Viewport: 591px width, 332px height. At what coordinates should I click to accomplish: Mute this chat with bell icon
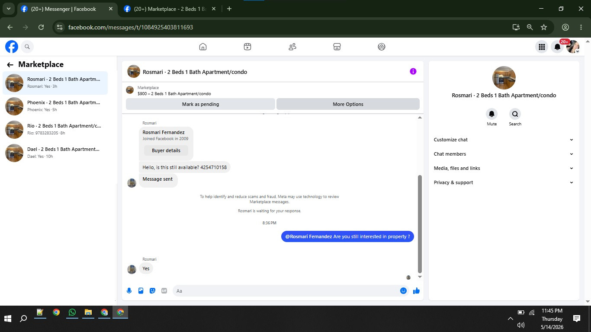(x=491, y=114)
